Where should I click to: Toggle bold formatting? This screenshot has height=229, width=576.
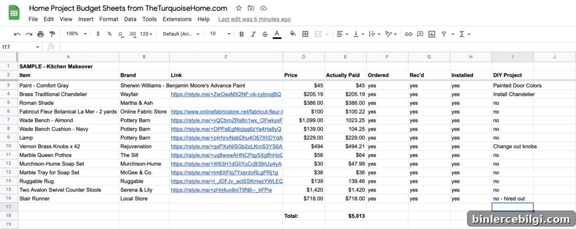tap(241, 34)
